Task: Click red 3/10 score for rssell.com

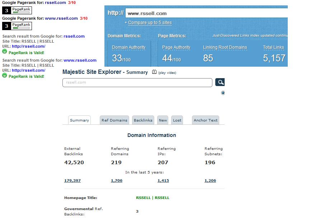Action: pos(72,3)
